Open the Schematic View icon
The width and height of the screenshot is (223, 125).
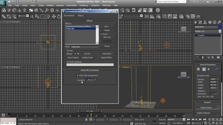[175, 16]
